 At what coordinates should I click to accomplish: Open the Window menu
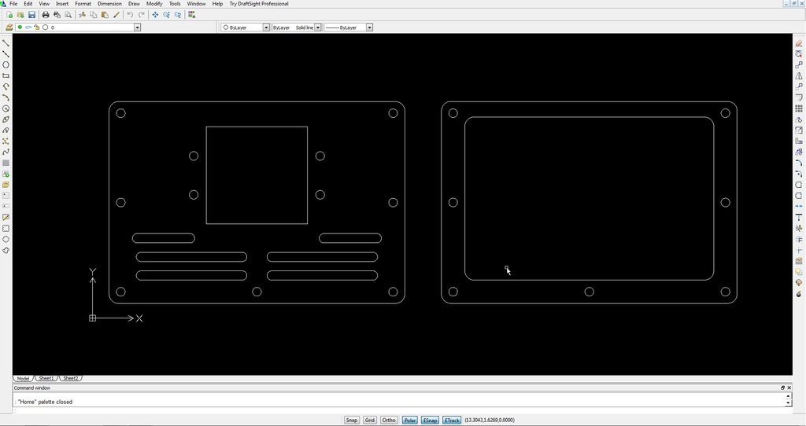point(196,4)
